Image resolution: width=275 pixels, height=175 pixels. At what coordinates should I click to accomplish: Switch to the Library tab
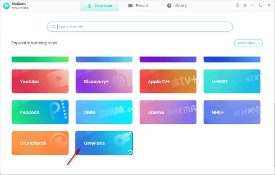tap(177, 5)
